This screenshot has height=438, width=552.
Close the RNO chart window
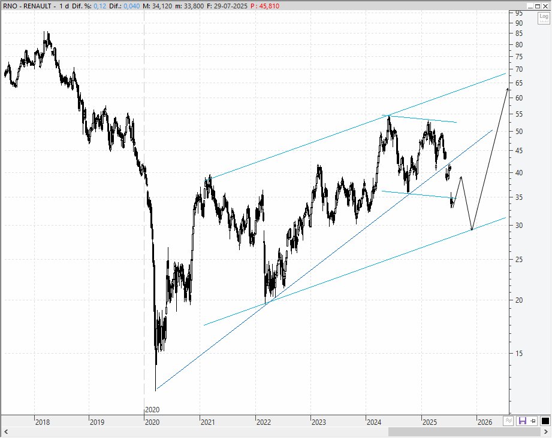(545, 6)
